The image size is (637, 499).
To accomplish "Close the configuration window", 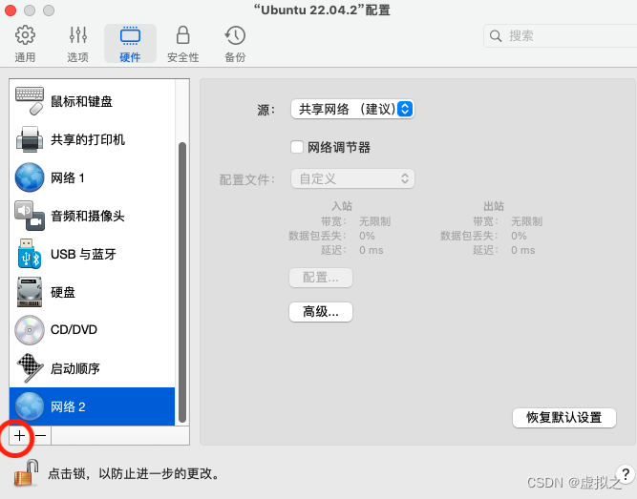I will [x=11, y=10].
